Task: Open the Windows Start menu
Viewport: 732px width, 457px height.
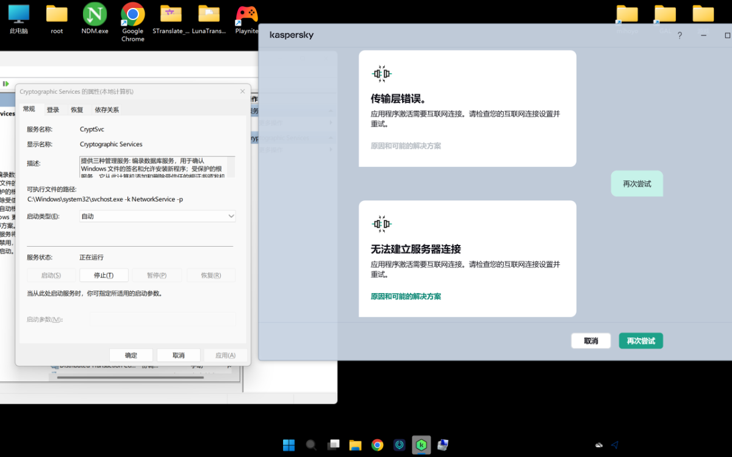Action: click(x=288, y=445)
